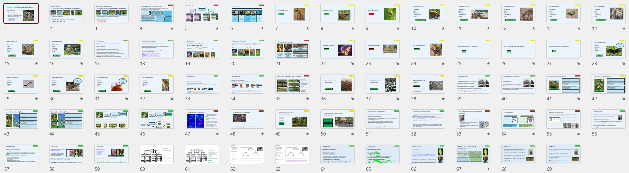Select slide 57 titled Reproduction
This screenshot has width=629, height=173.
[21, 154]
